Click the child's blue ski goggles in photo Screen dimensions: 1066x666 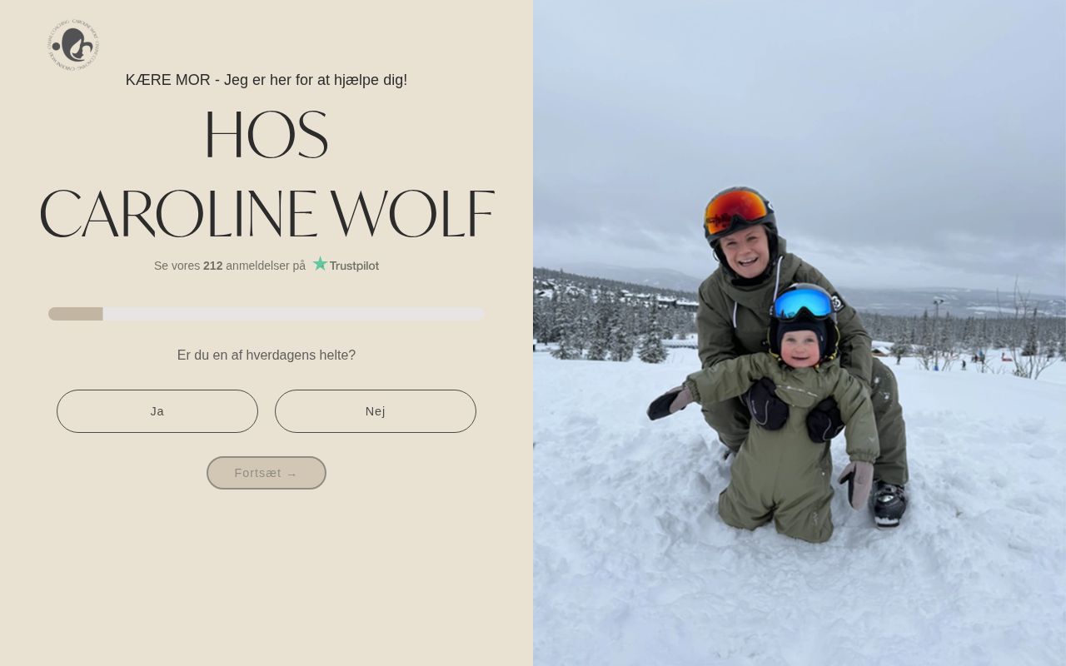pos(803,303)
